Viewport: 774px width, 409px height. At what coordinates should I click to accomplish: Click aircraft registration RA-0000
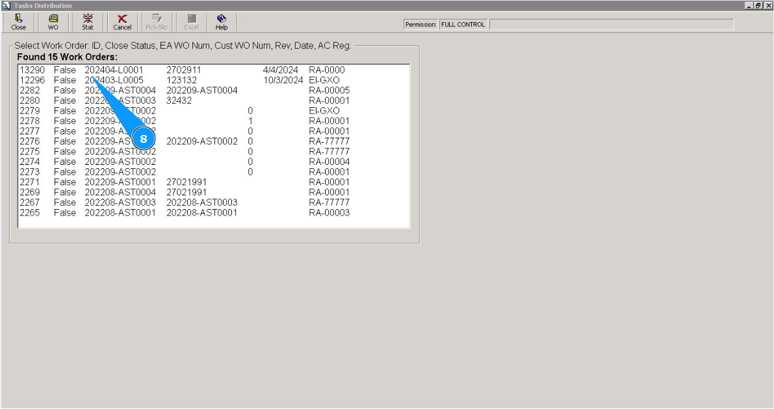tap(327, 70)
